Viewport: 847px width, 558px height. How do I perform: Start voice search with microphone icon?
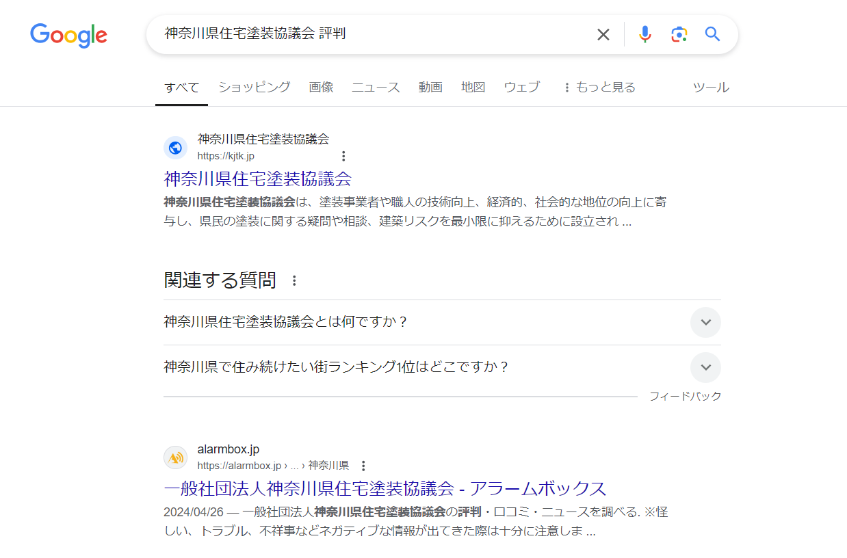644,34
